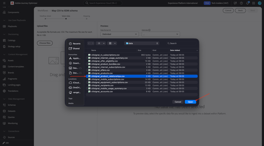Collapse the Content Management section

[x=4, y=55]
